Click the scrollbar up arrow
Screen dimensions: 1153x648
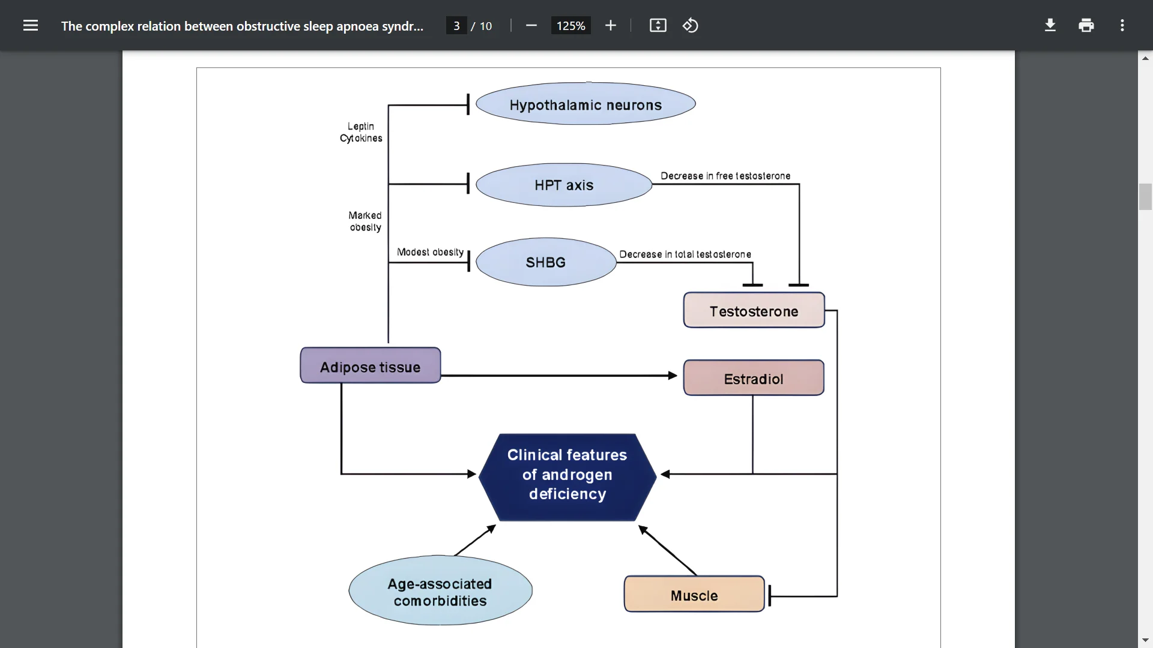[1145, 58]
